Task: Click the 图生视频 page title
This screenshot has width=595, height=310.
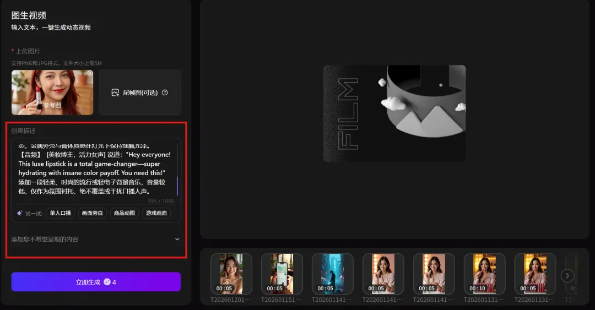Action: click(29, 15)
